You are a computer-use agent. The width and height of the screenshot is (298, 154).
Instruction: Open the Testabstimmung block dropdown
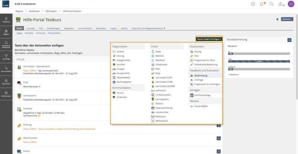289,40
